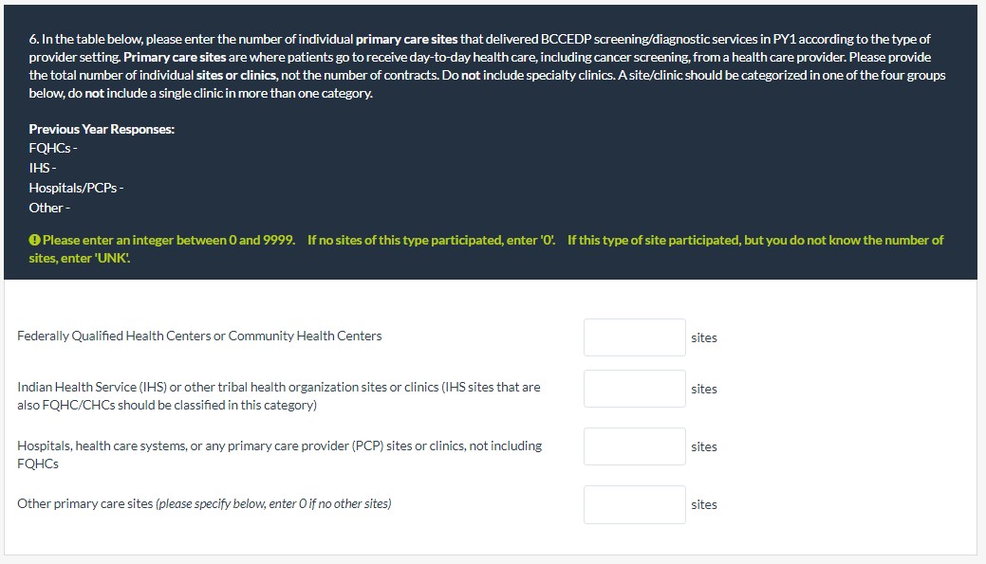
Task: Click 'sites' unit beside the Other input
Action: (704, 504)
